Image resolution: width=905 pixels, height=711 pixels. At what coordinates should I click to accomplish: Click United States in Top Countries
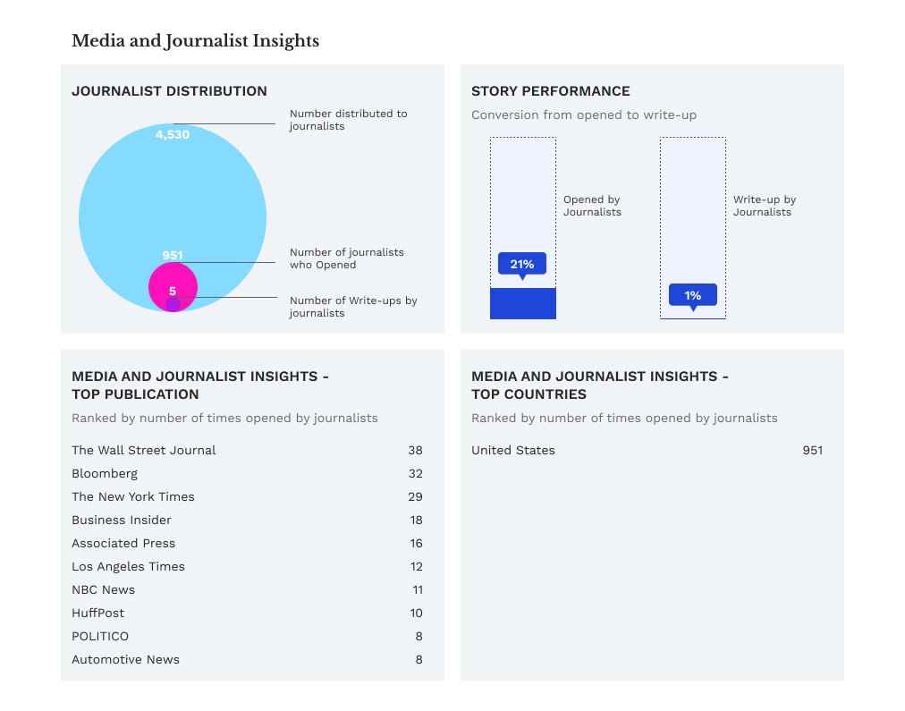coord(513,450)
